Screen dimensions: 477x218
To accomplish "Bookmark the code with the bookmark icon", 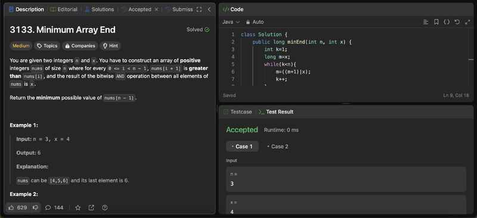I will [x=436, y=22].
